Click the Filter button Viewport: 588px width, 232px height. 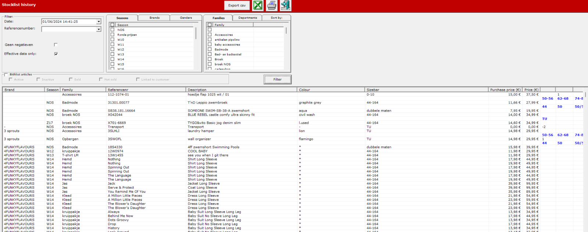(x=277, y=79)
